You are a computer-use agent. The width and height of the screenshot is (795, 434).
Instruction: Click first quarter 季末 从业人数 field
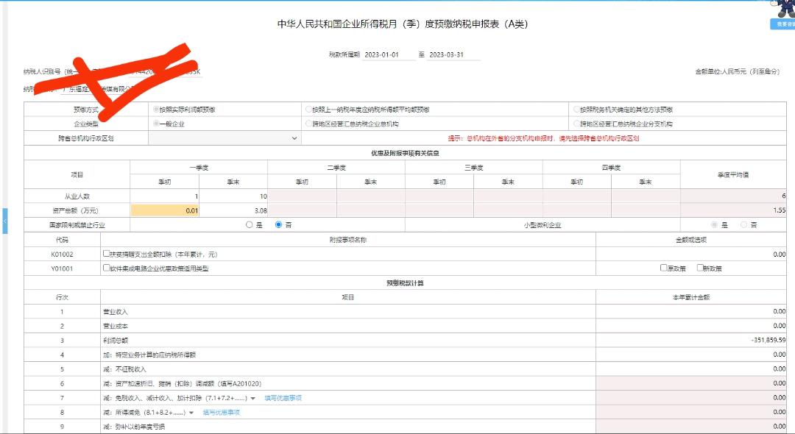click(233, 196)
